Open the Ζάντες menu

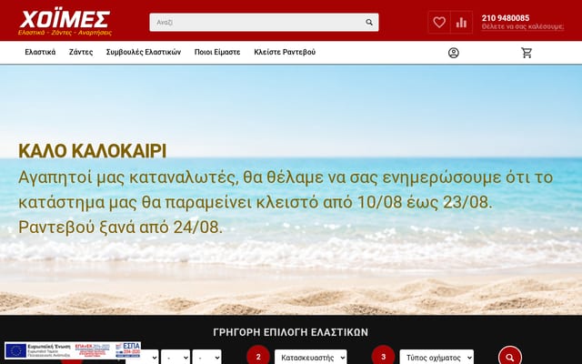[x=81, y=52]
